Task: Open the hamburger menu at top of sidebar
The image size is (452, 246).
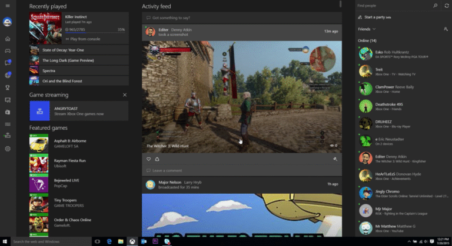Action: [8, 6]
